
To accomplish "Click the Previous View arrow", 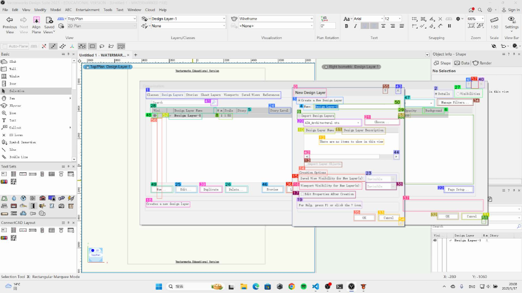I will [10, 20].
